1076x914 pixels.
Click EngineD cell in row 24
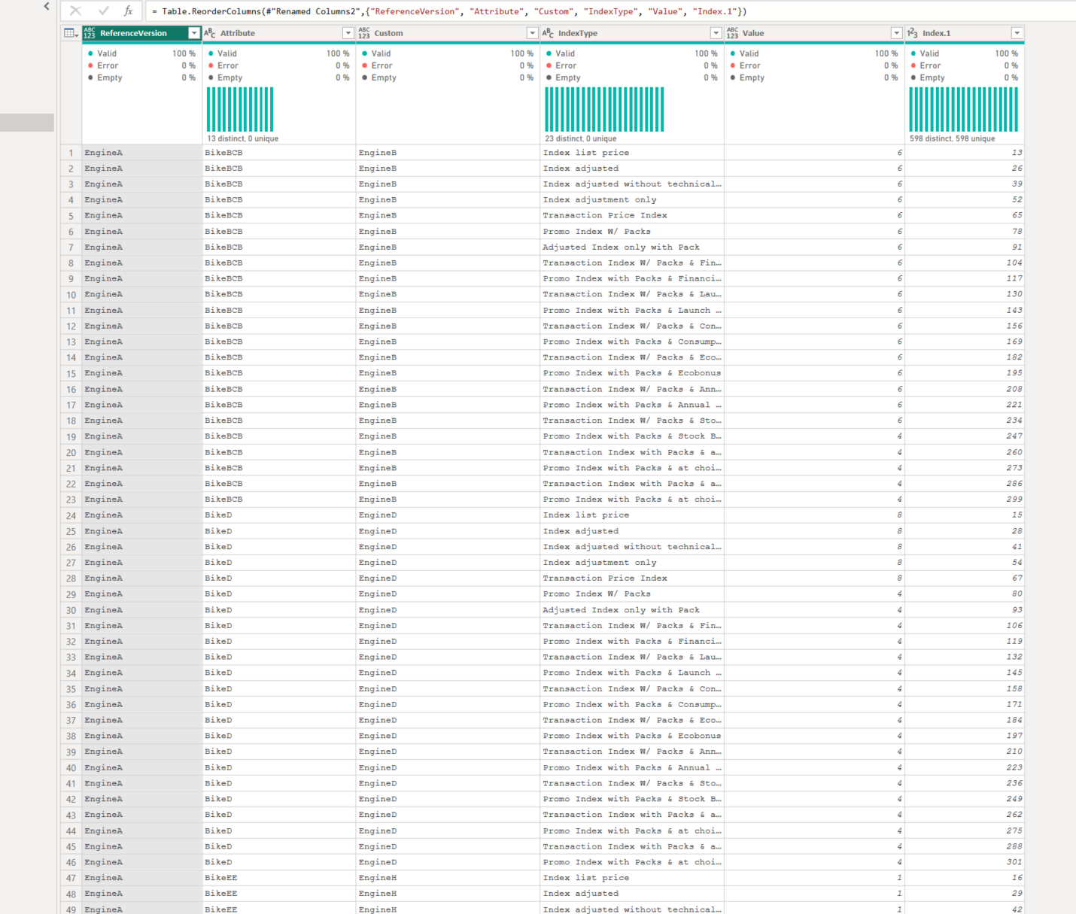448,515
